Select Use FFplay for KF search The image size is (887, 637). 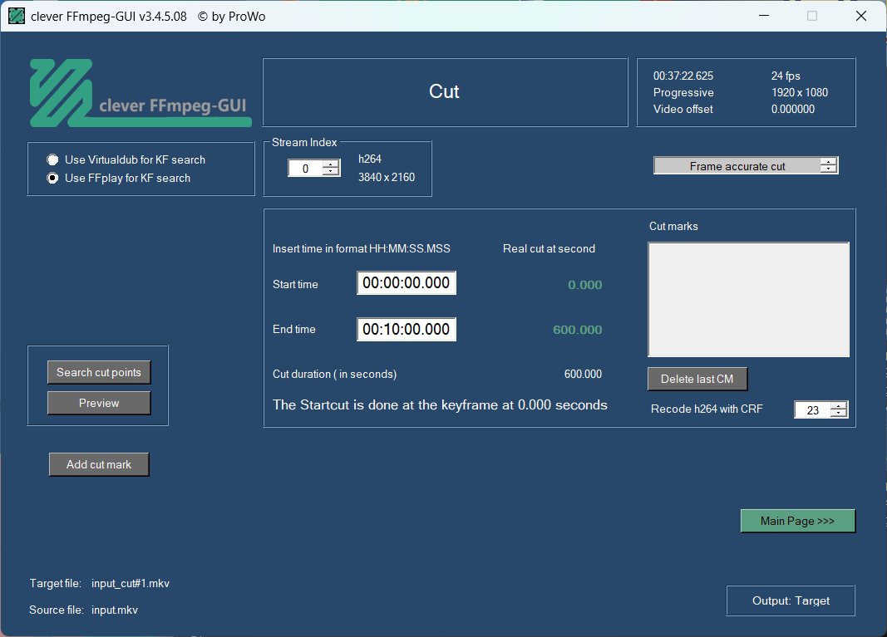click(119, 178)
